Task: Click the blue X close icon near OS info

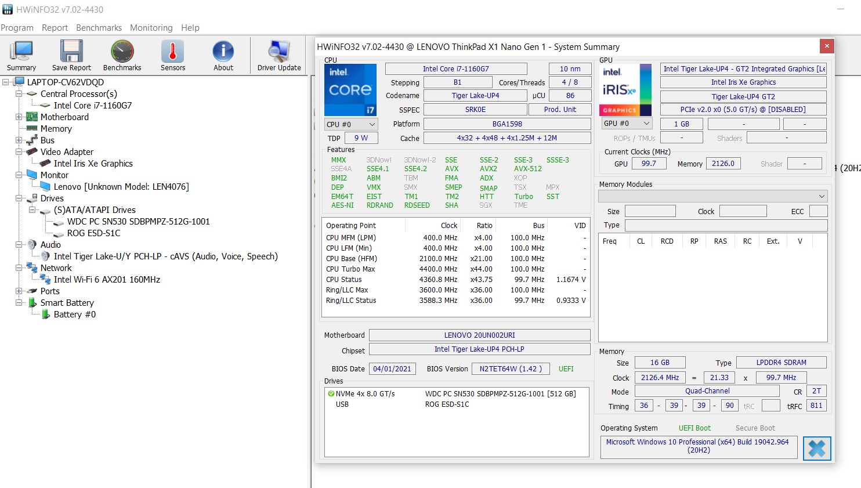Action: click(817, 449)
